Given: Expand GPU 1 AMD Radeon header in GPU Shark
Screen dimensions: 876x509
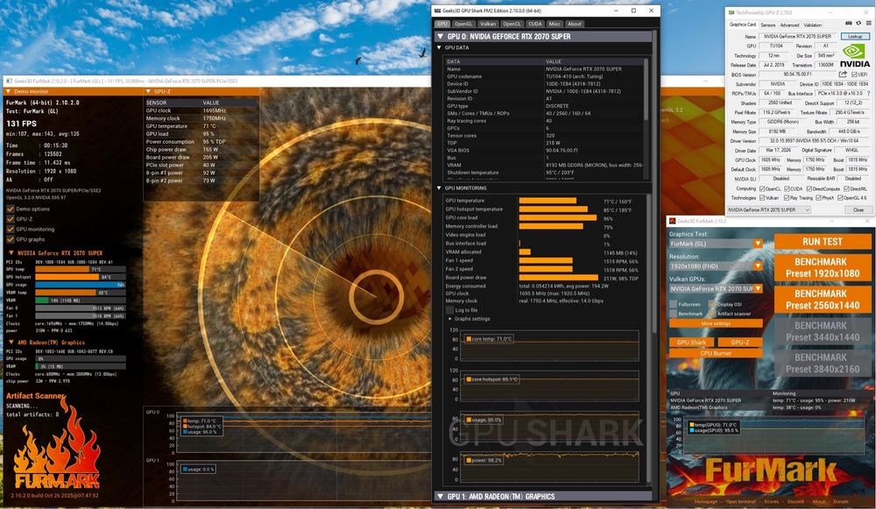Looking at the screenshot, I should (x=440, y=496).
